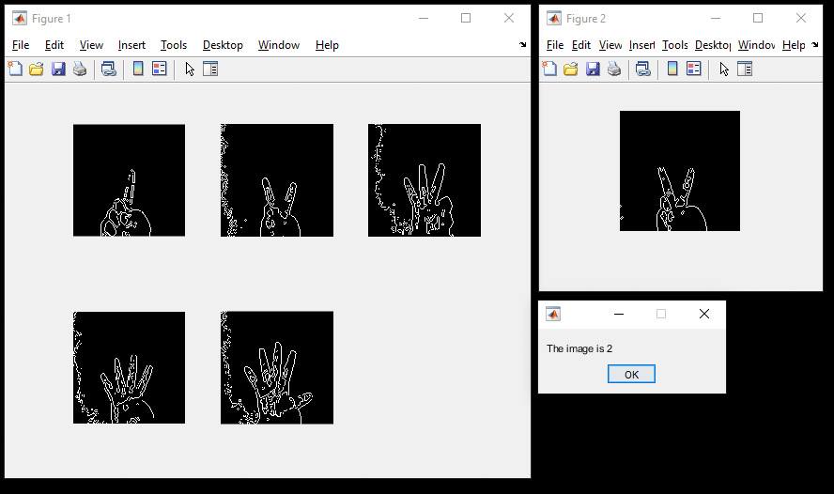Screen dimensions: 834x494
Task: Open Window menu in Figure 2
Action: (x=756, y=45)
